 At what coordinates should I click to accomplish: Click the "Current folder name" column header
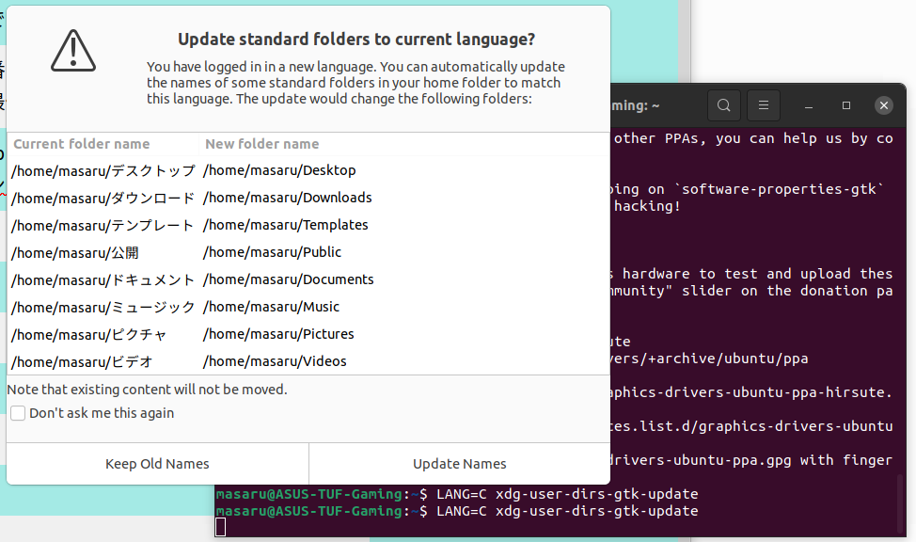click(82, 144)
